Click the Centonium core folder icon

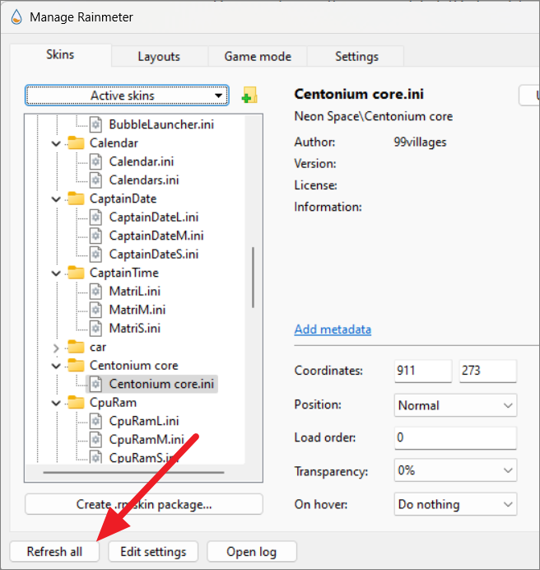tap(76, 366)
